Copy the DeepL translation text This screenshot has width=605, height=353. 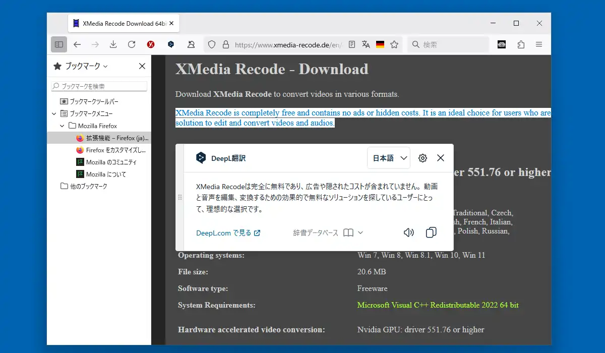(x=431, y=232)
